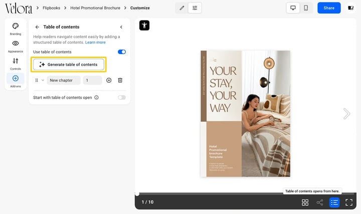
Task: Enter fullscreen view
Action: (349, 202)
